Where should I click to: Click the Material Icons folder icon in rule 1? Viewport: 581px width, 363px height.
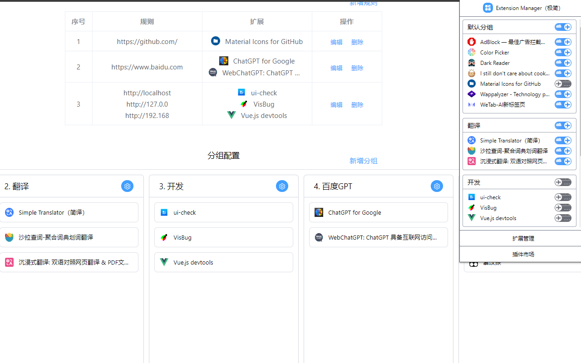pyautogui.click(x=216, y=41)
